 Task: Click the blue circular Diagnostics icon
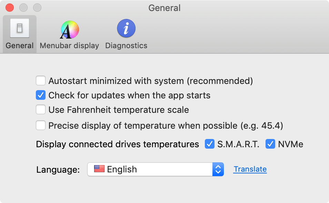click(x=126, y=28)
